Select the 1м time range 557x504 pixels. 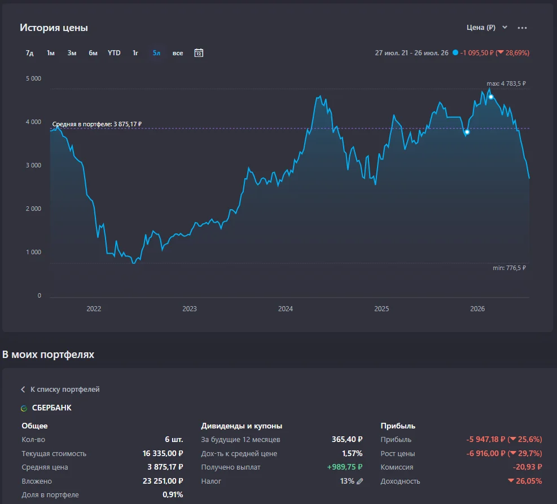click(x=50, y=53)
